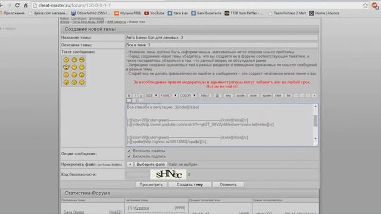Click the Выберите файл file chooser button

[151, 164]
